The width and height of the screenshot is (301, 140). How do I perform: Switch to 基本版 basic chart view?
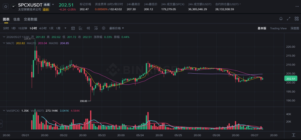click(x=262, y=28)
